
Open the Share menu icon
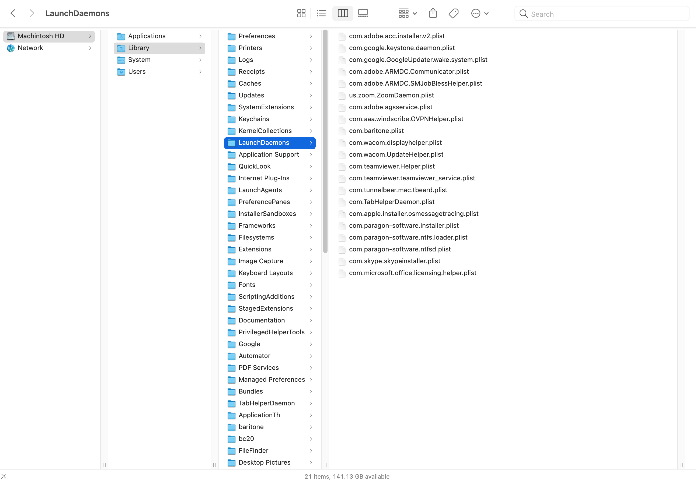(433, 13)
